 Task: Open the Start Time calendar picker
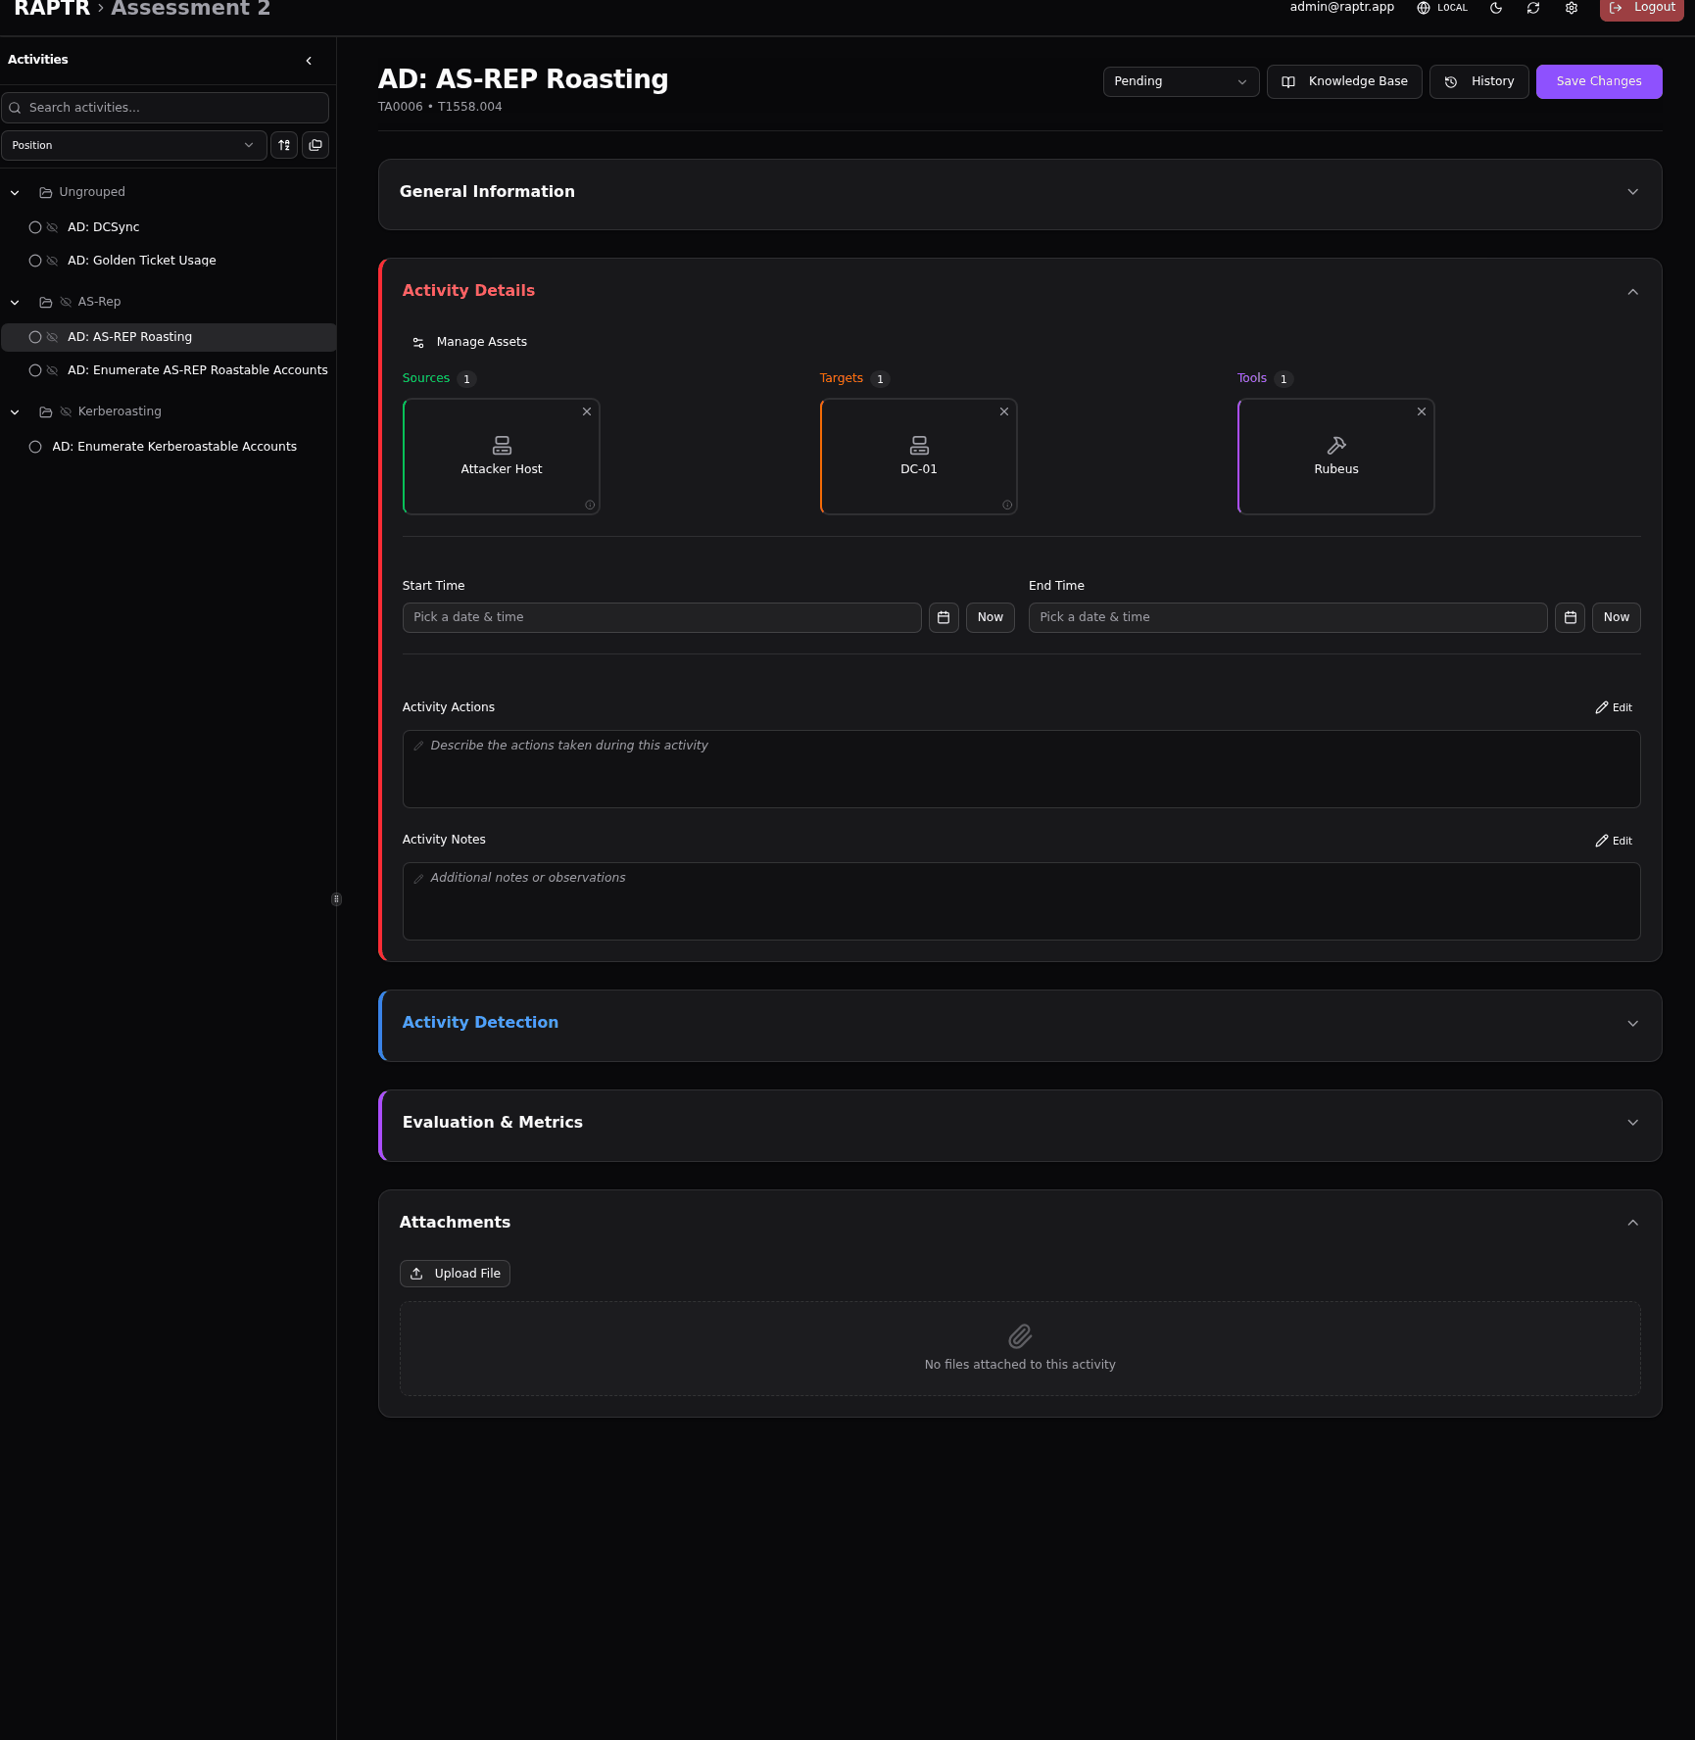(x=944, y=617)
